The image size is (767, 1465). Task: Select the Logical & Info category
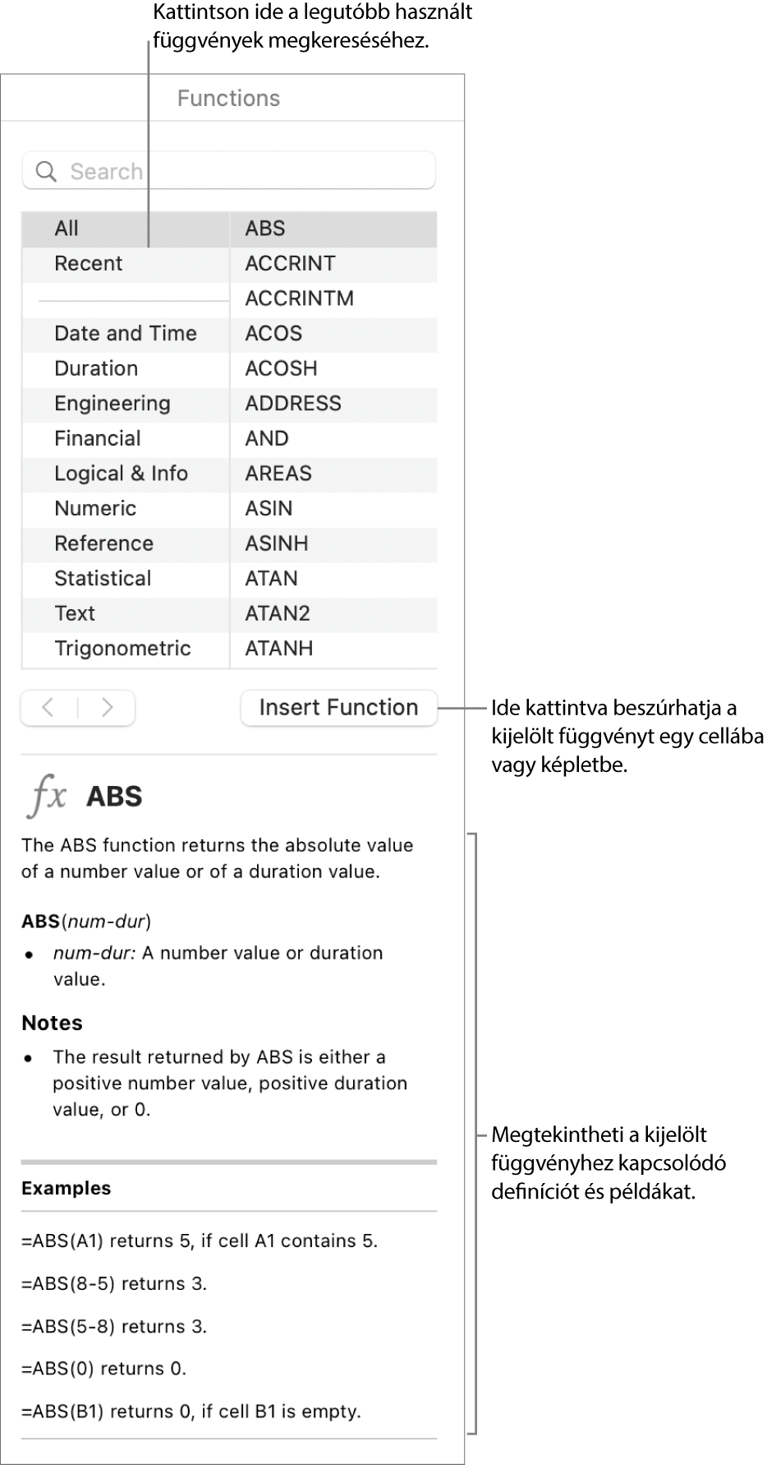coord(122,474)
